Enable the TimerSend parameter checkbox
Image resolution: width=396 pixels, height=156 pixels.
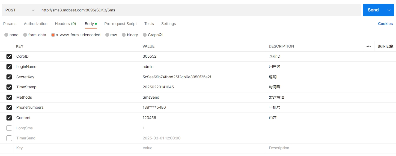coord(9,138)
